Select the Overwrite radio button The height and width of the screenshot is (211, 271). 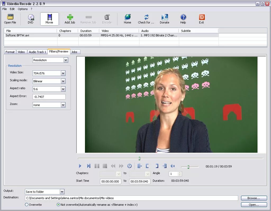click(26, 204)
